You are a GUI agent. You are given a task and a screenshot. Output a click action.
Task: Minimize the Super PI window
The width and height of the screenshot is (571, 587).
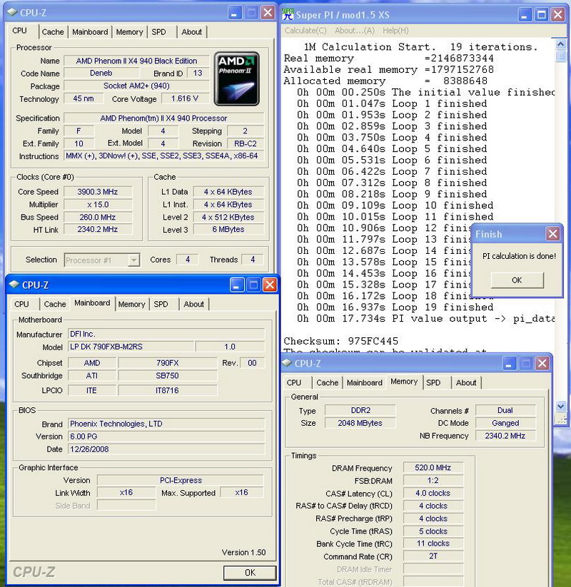(x=525, y=14)
